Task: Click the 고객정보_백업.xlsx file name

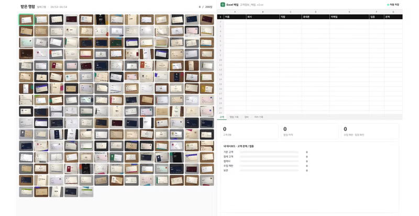Action: tap(251, 5)
